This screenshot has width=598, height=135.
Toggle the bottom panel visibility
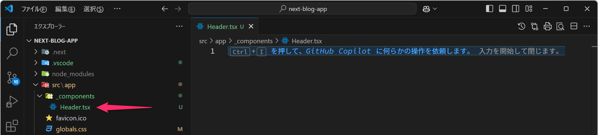click(502, 9)
